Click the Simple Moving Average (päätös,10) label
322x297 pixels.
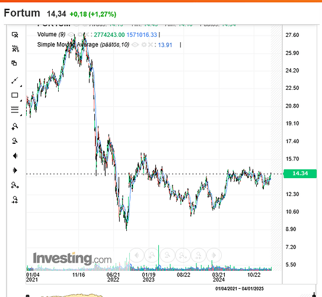pos(83,45)
